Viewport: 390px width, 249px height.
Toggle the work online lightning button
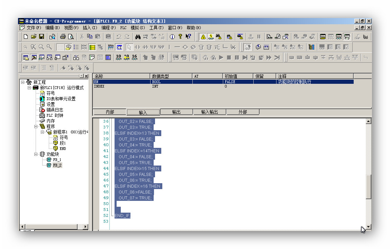tap(211, 37)
